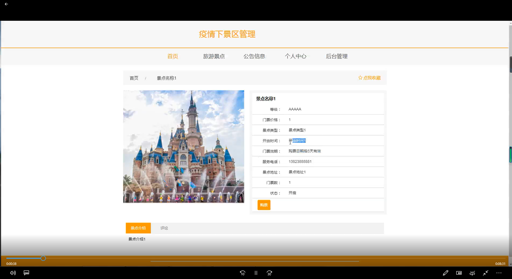Click the total duration 0:08:31

pyautogui.click(x=500, y=264)
